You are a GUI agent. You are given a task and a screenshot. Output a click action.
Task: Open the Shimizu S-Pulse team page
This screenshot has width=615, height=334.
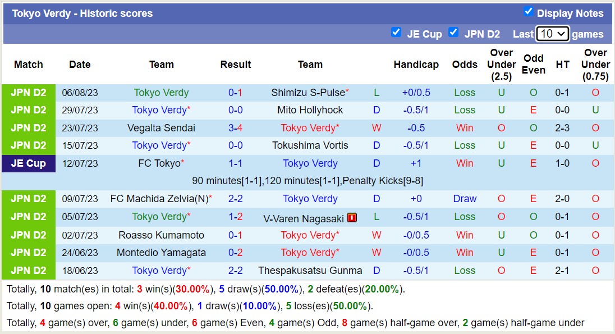(308, 92)
